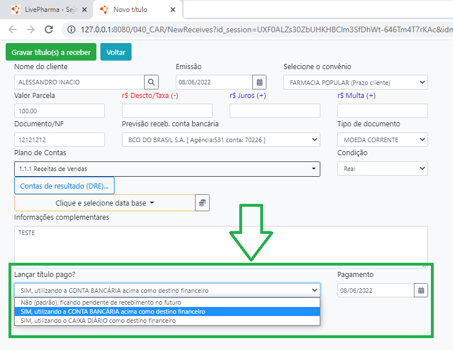The width and height of the screenshot is (453, 350).
Task: Click the search icon beside client name
Action: [x=151, y=82]
